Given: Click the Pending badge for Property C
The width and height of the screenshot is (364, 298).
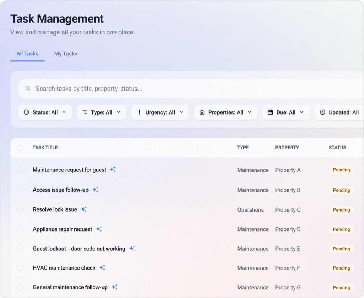Looking at the screenshot, I should [x=341, y=210].
